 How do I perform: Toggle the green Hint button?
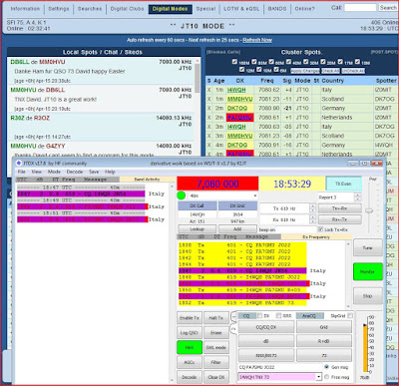190,347
